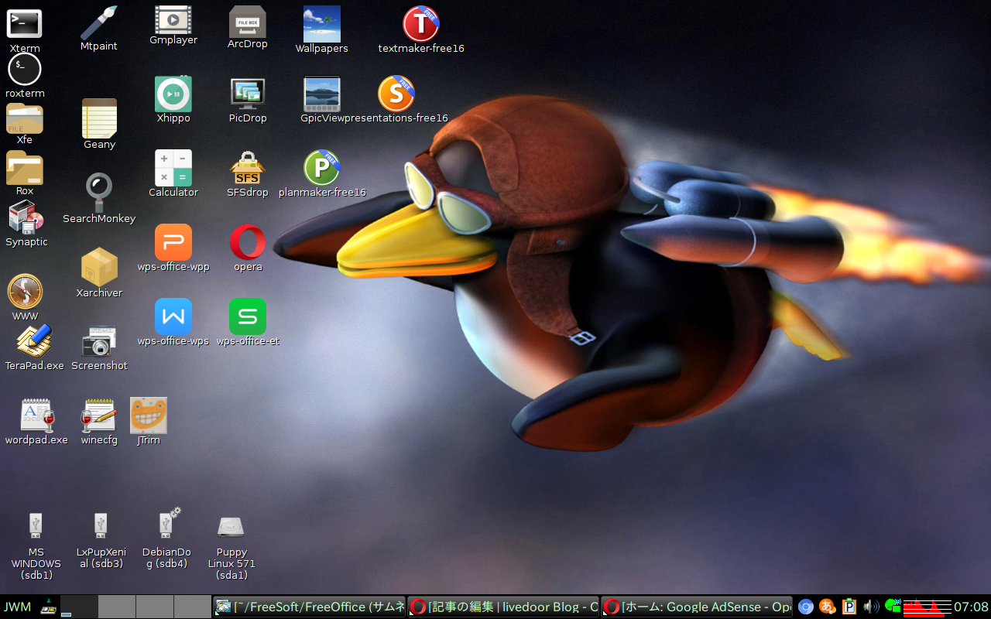Activate the ~/FreeSoft/FreeOffice taskbar window
The width and height of the screenshot is (991, 619).
coord(310,607)
